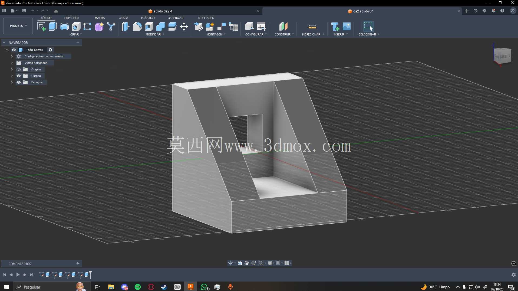The width and height of the screenshot is (518, 291).
Task: Click the timeline end-of-history marker
Action: pyautogui.click(x=90, y=274)
